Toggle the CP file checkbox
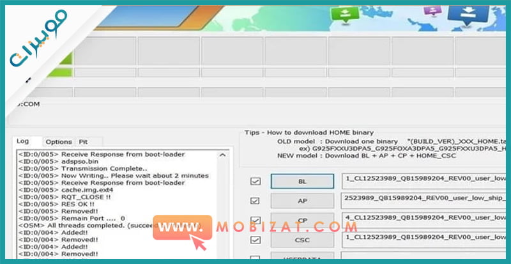This screenshot has height=264, width=511. (x=256, y=221)
